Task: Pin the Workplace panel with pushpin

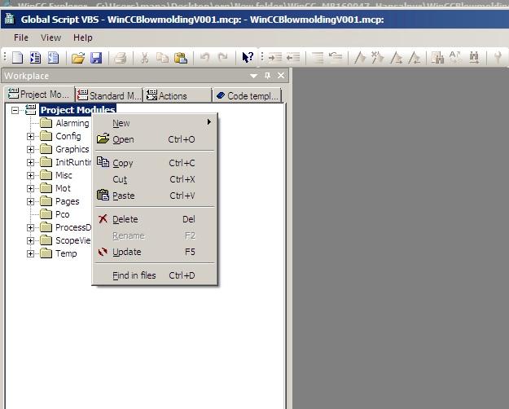Action: click(x=267, y=76)
